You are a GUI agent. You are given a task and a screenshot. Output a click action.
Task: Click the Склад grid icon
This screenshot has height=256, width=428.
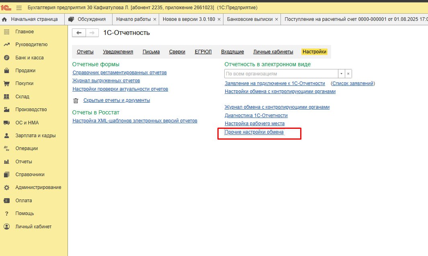pyautogui.click(x=6, y=97)
